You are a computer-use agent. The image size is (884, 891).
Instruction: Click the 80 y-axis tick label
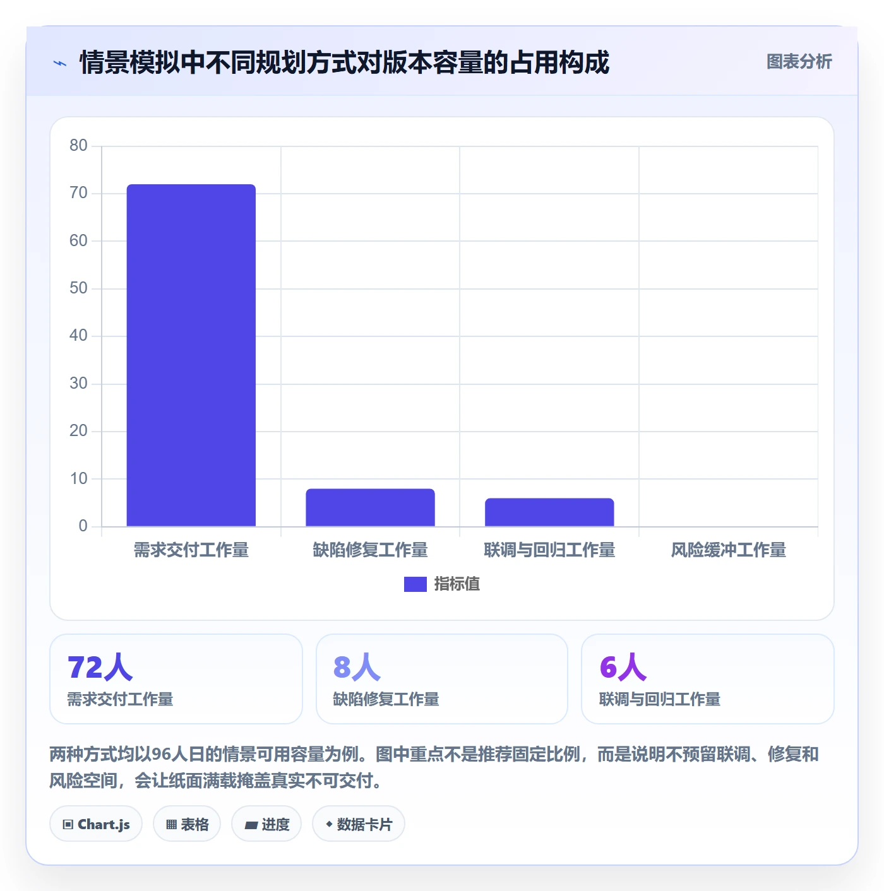point(78,146)
